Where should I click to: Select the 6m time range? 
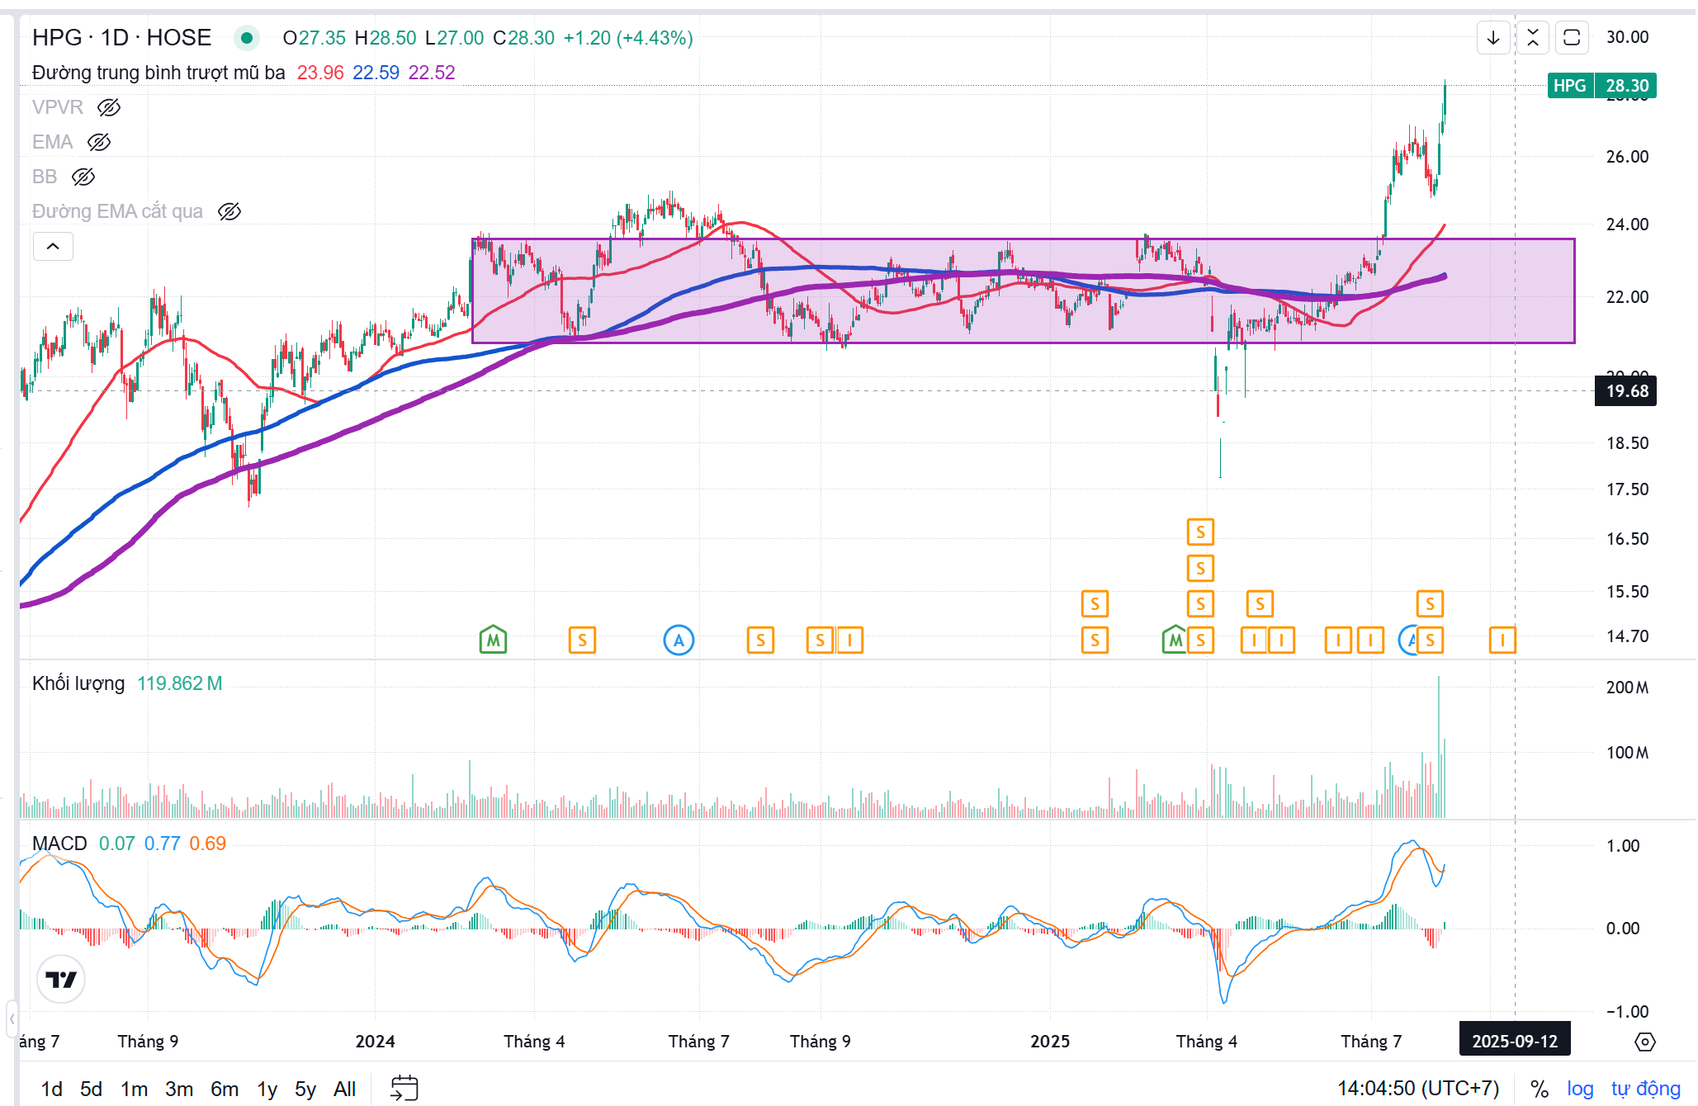coord(224,1089)
